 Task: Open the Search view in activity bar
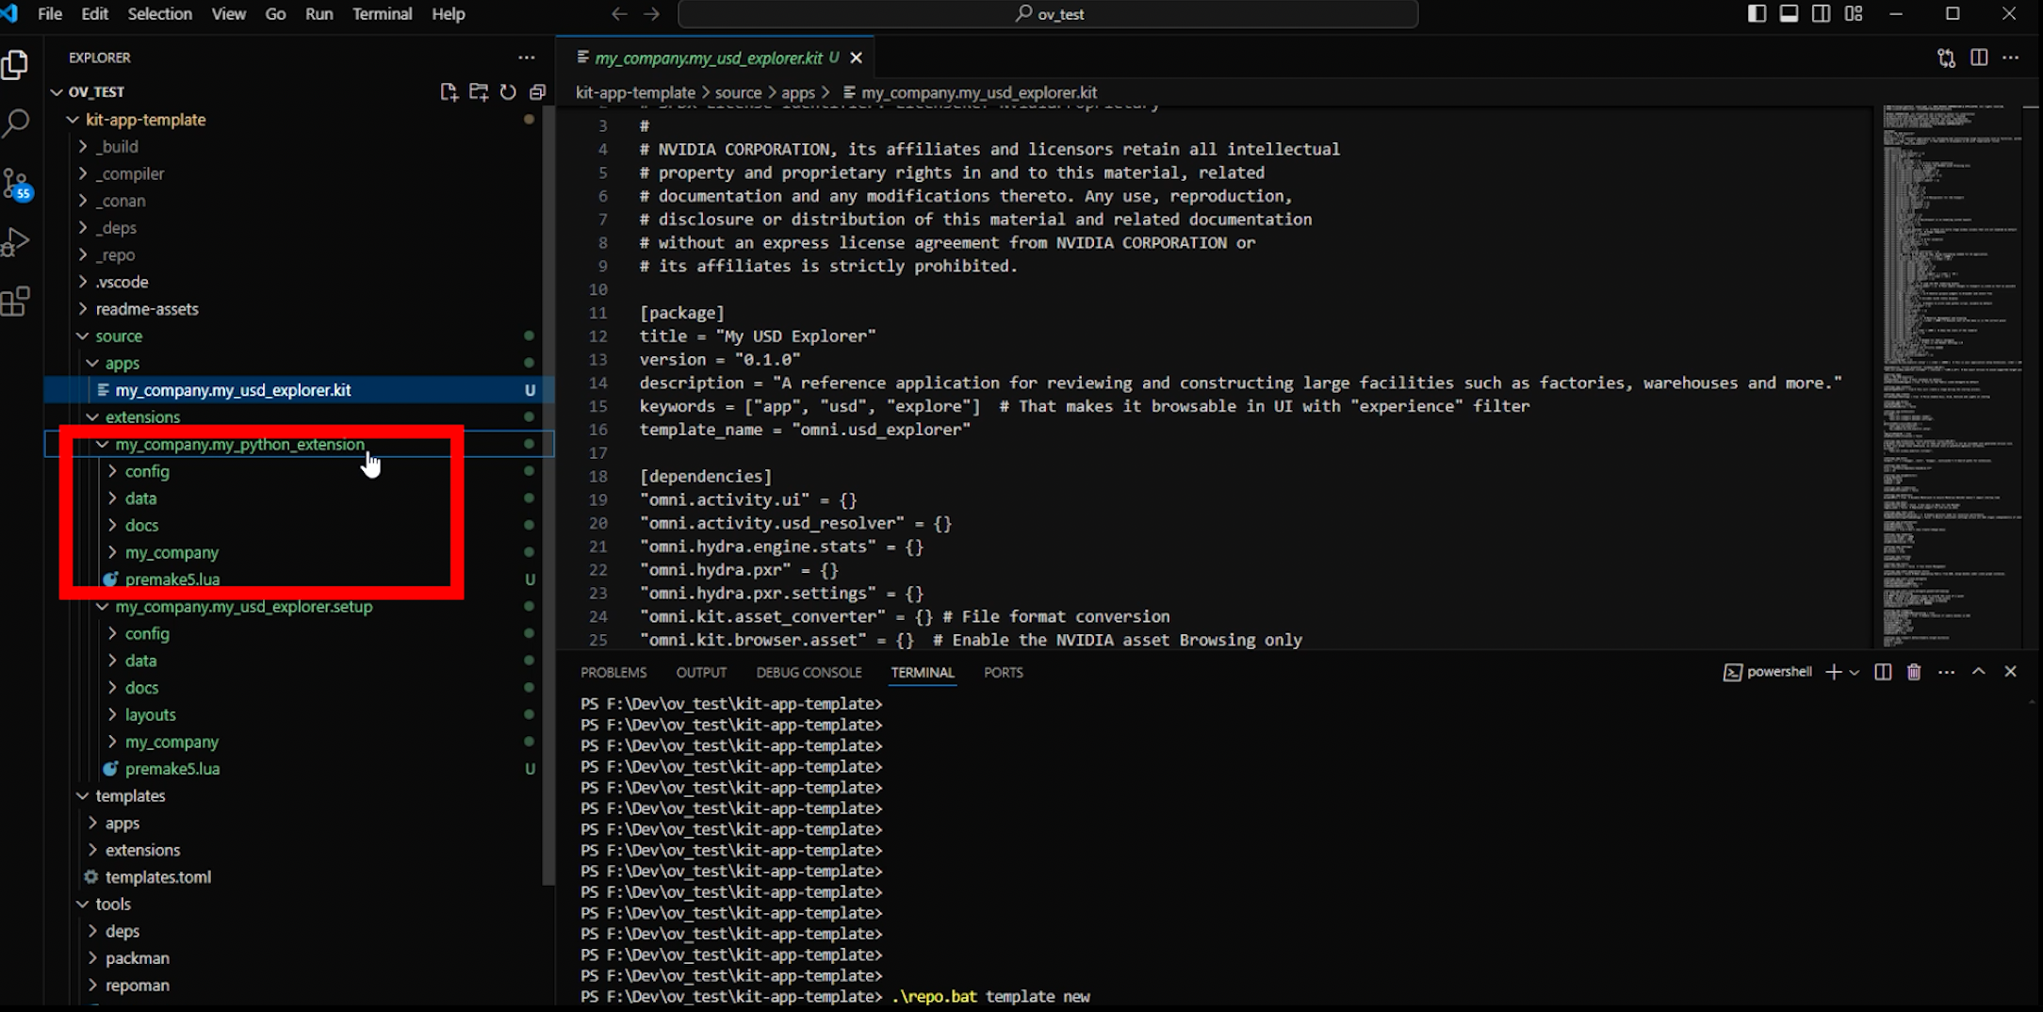(x=16, y=122)
